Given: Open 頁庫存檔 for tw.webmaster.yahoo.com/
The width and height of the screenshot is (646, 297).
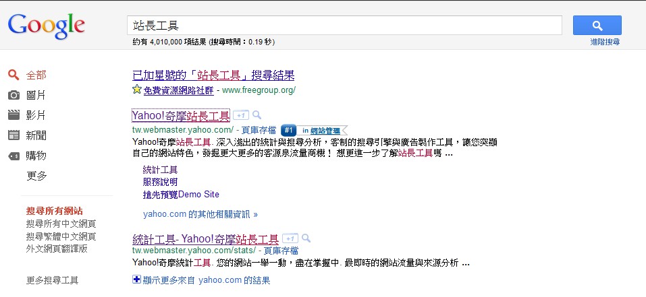Looking at the screenshot, I should (259, 130).
